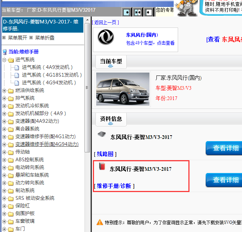Collapse the 进气系统 tree node
Screen dimensions: 242x232
coord(4,60)
